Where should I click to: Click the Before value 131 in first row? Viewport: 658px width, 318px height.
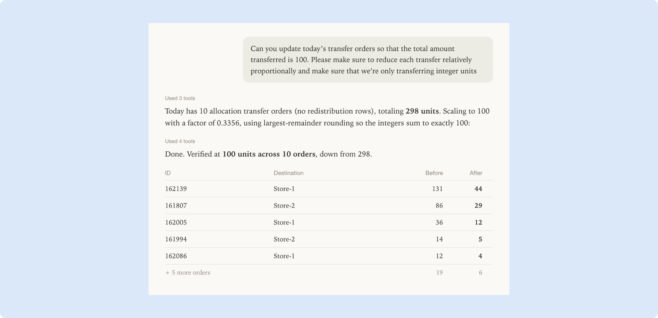click(437, 189)
